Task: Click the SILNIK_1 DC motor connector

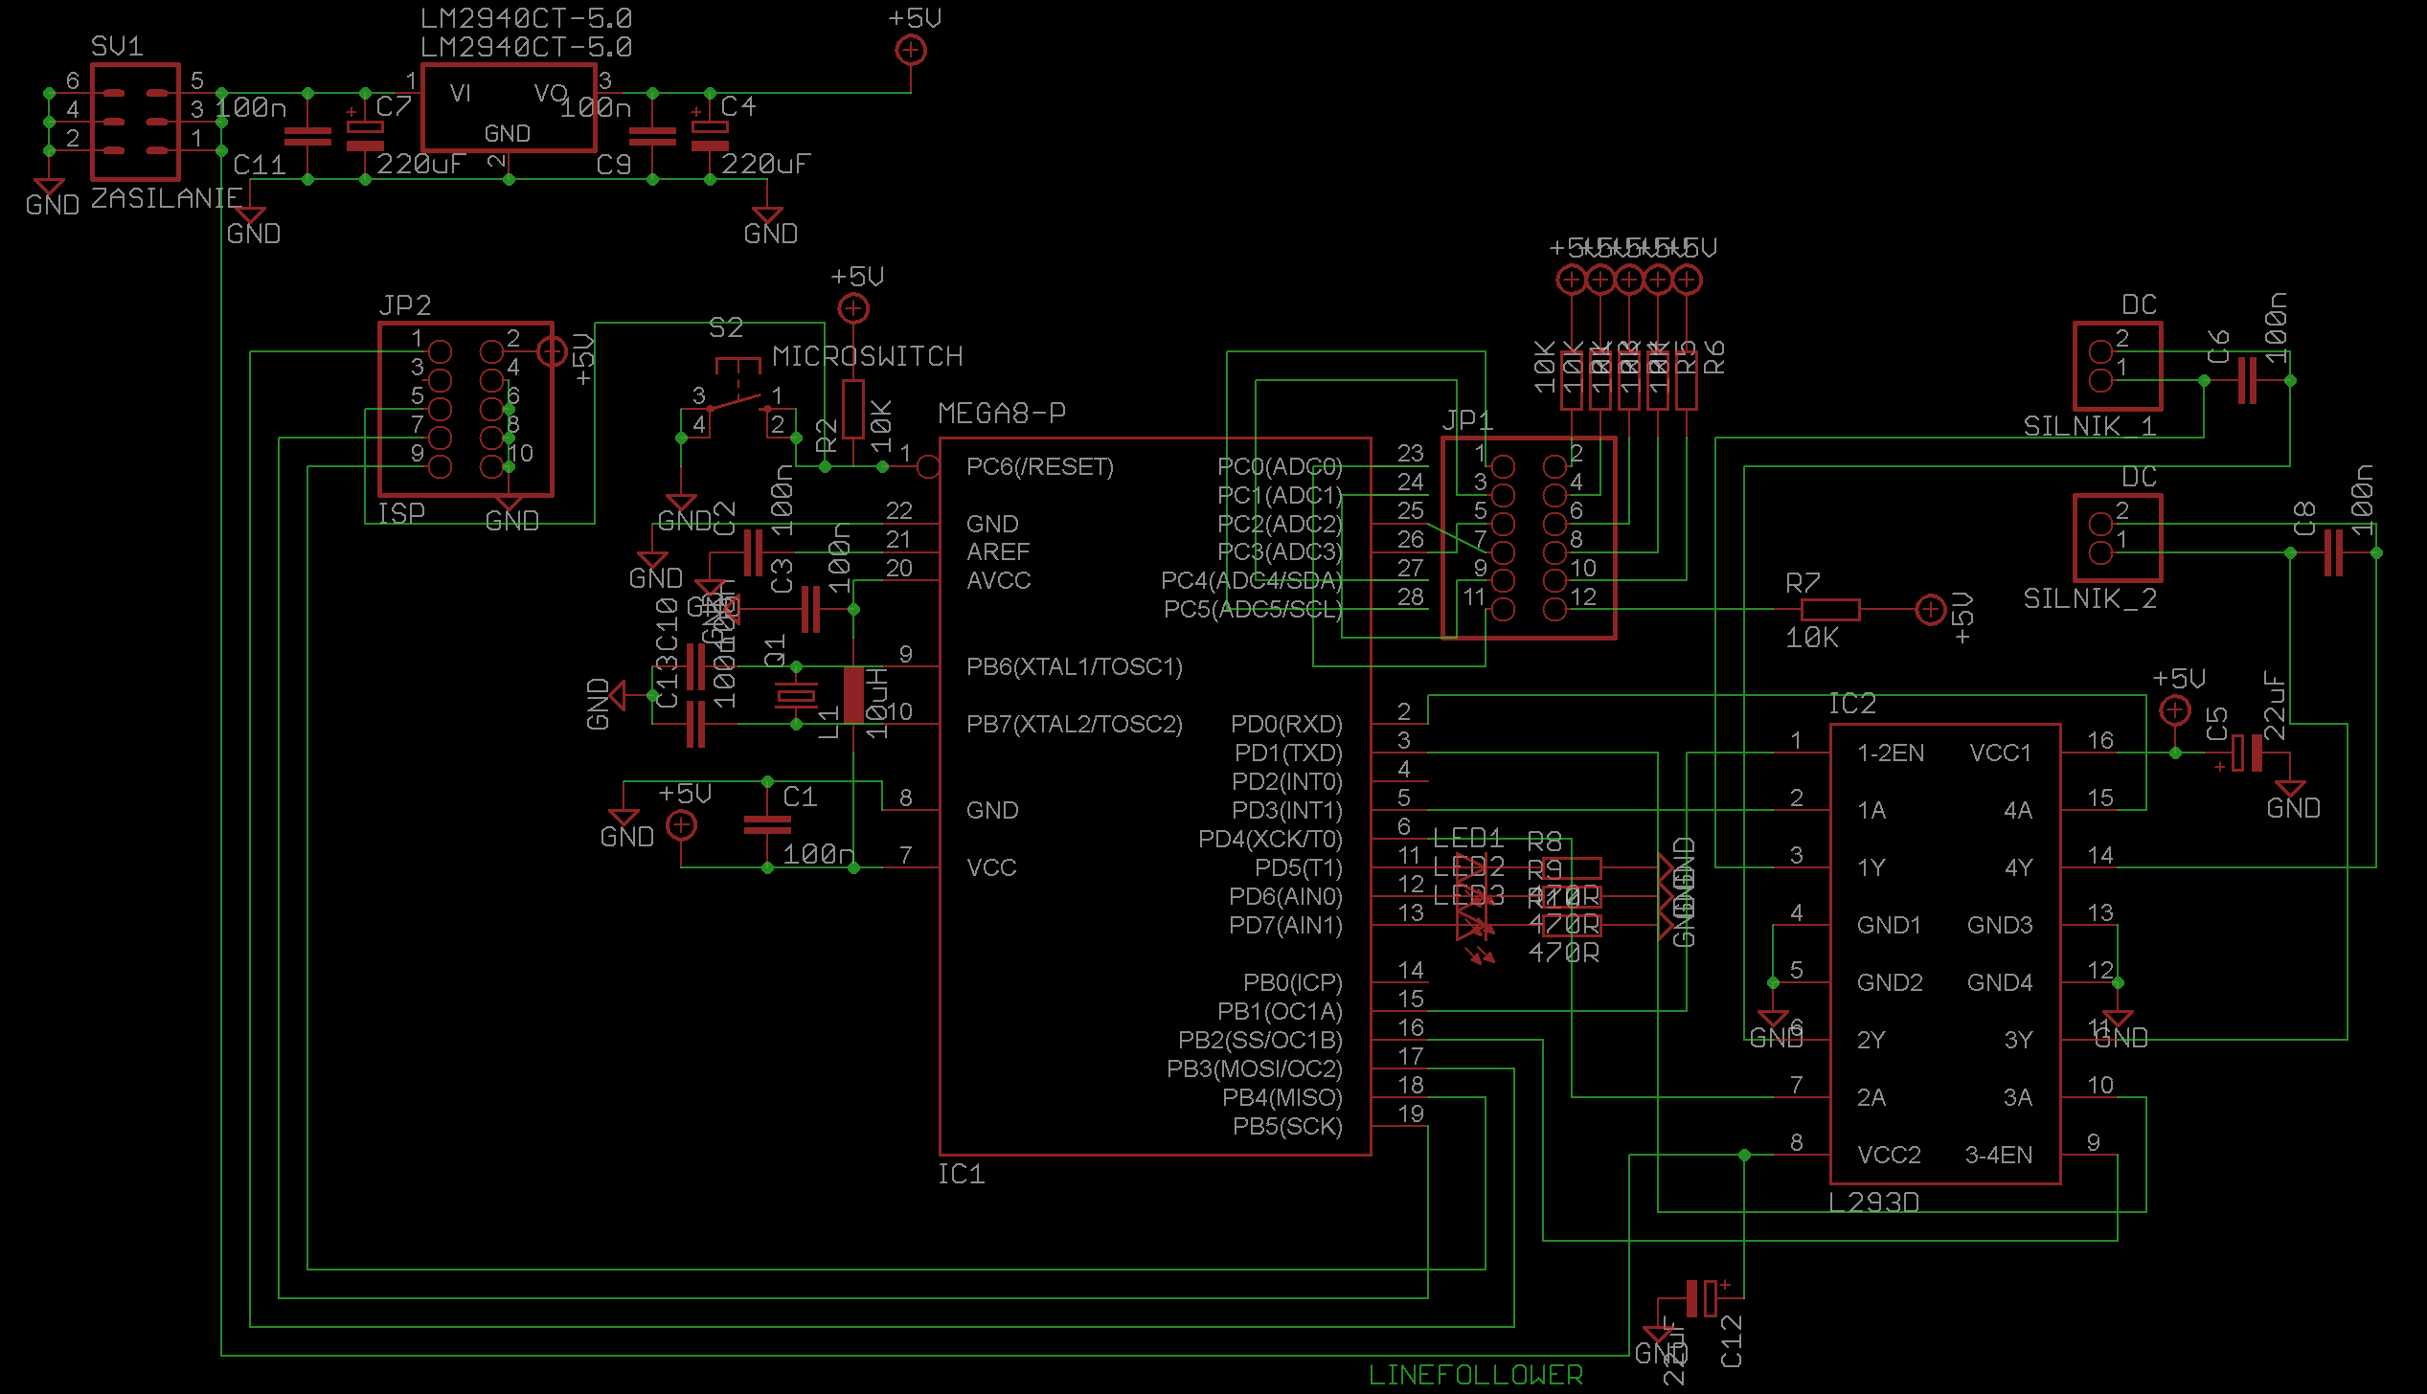Action: click(2117, 367)
